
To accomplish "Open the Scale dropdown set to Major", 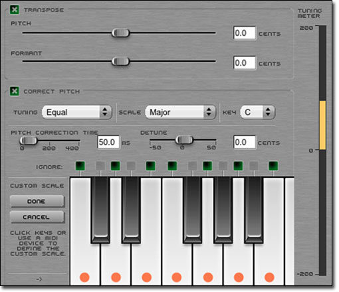I will [180, 112].
